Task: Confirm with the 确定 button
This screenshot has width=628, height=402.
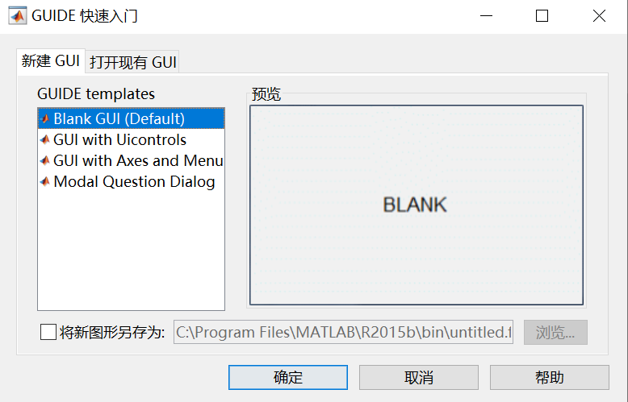Action: tap(288, 377)
